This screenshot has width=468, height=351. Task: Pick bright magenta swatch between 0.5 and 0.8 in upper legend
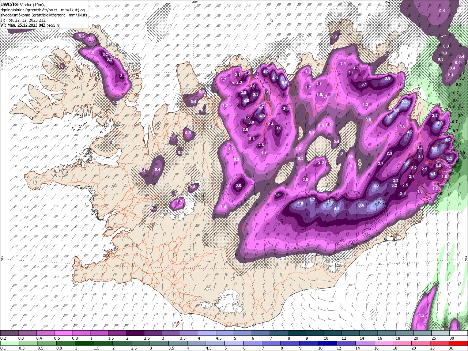pyautogui.click(x=64, y=333)
